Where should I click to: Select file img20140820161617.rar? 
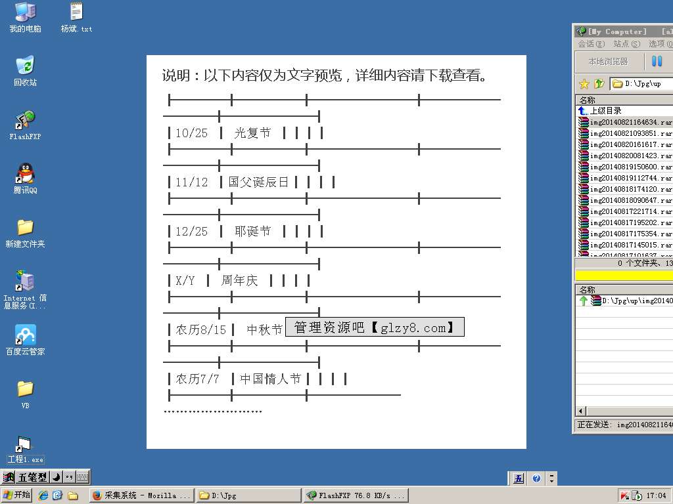click(625, 144)
